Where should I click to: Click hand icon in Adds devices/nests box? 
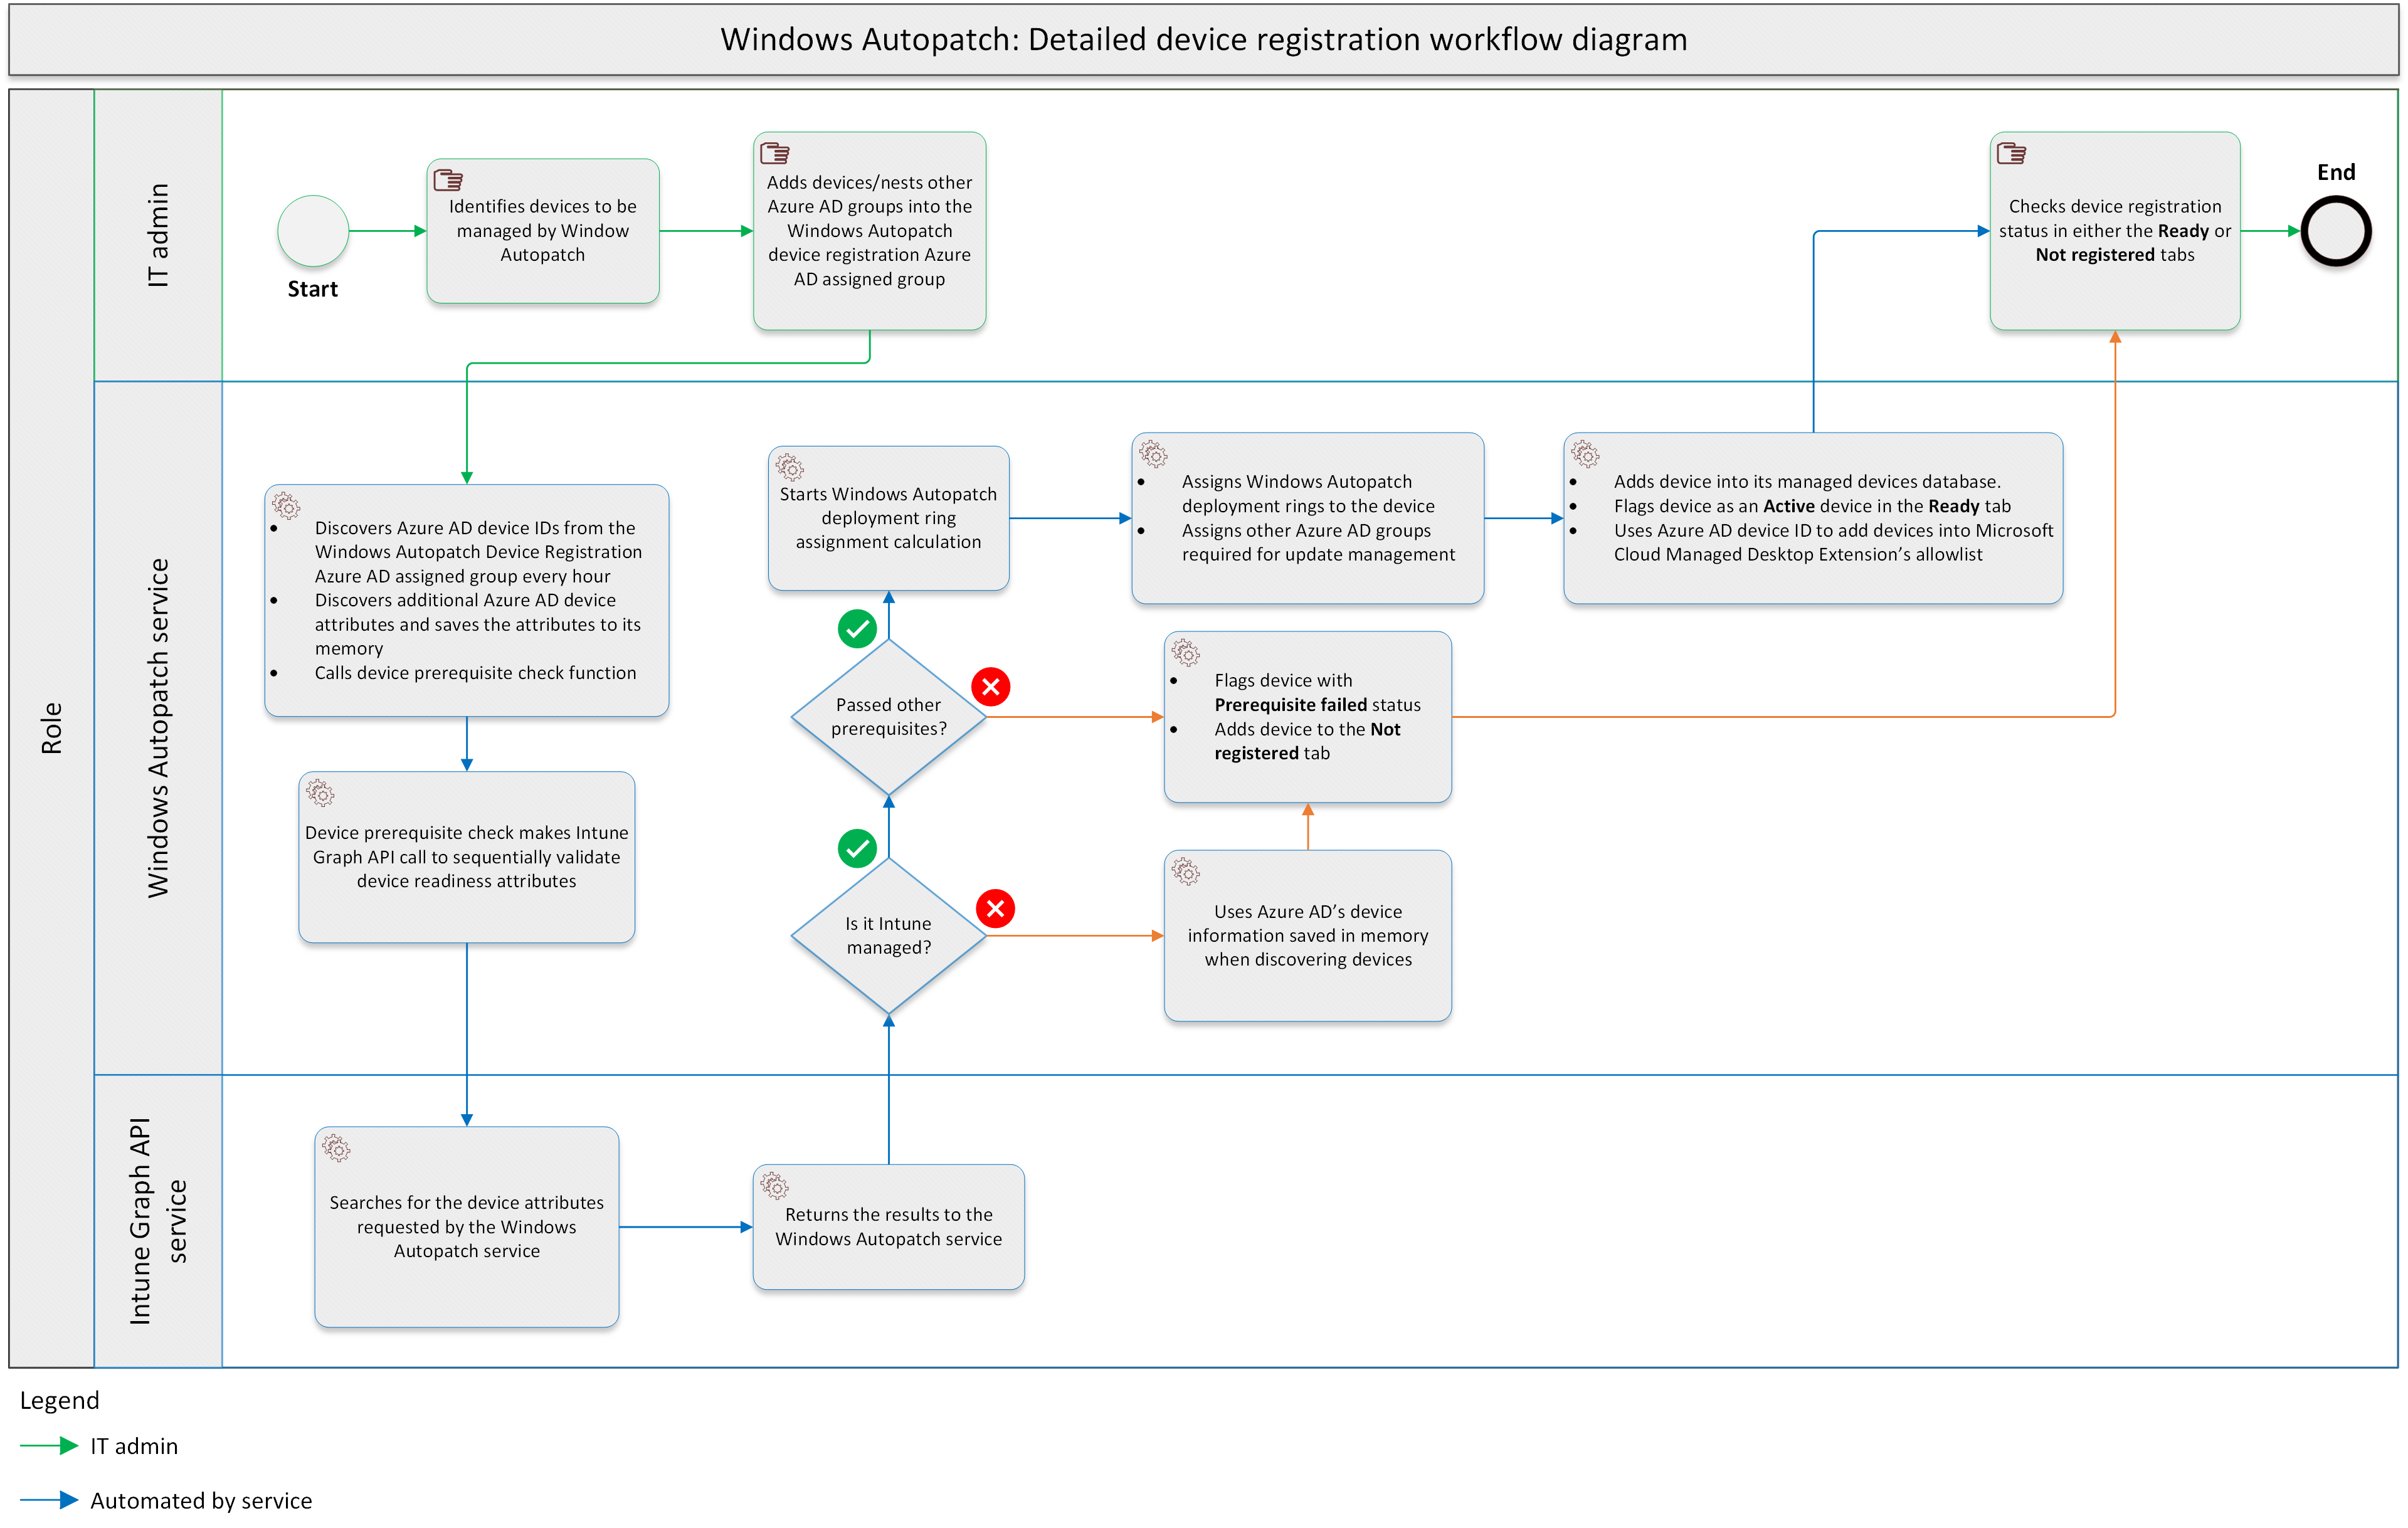click(x=775, y=153)
